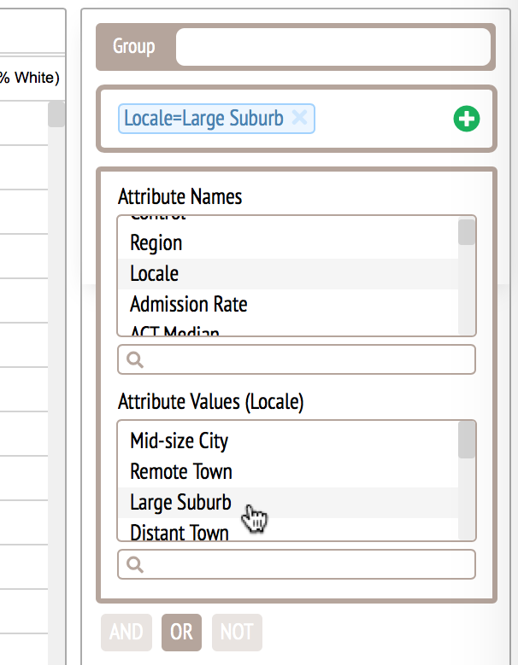Select ACT Median attribute
The image size is (518, 665).
[174, 331]
